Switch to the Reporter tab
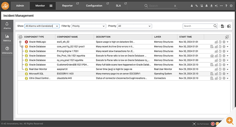Screen dimensions: 236x127 pos(67,6)
